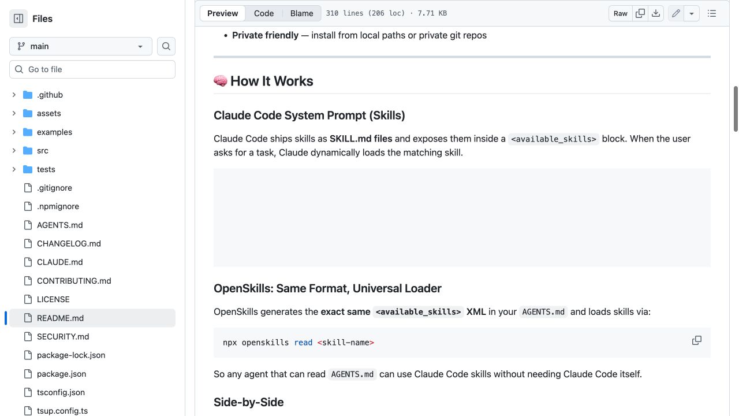
Task: Click the CONTRIBUTING.md file icon
Action: pyautogui.click(x=28, y=281)
